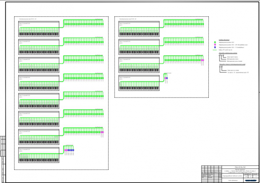Select the topmost patch panel in right cabinet

click(x=139, y=29)
